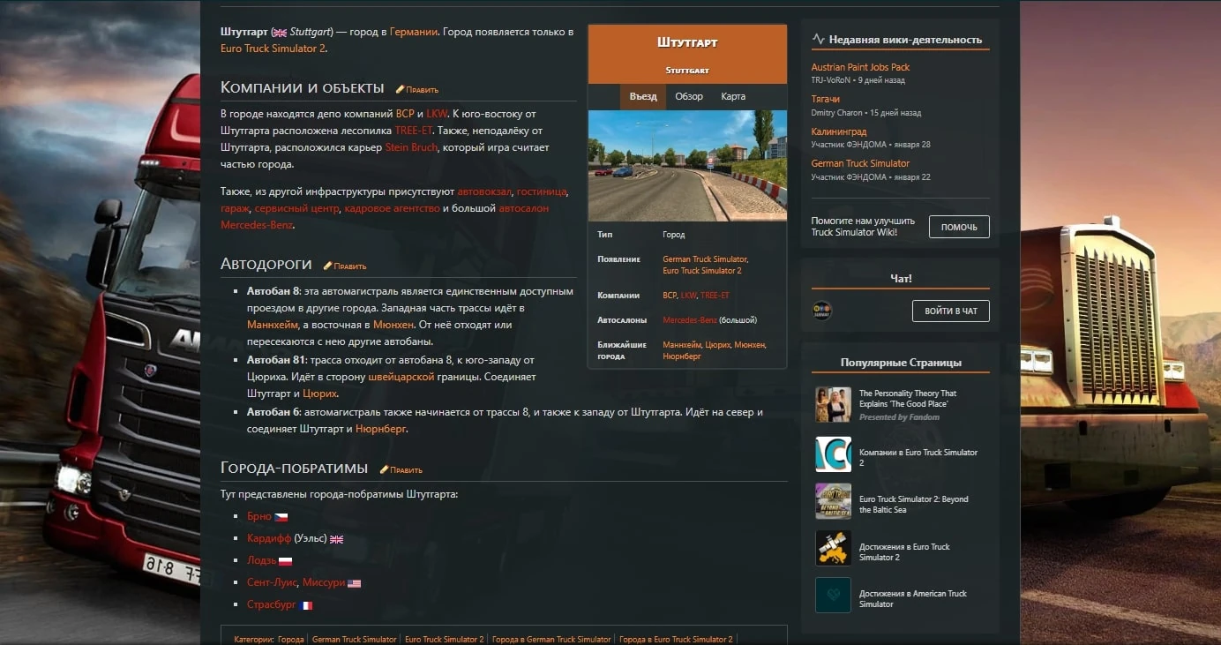Switch to the Въезд tab
The width and height of the screenshot is (1221, 645).
pyautogui.click(x=643, y=97)
